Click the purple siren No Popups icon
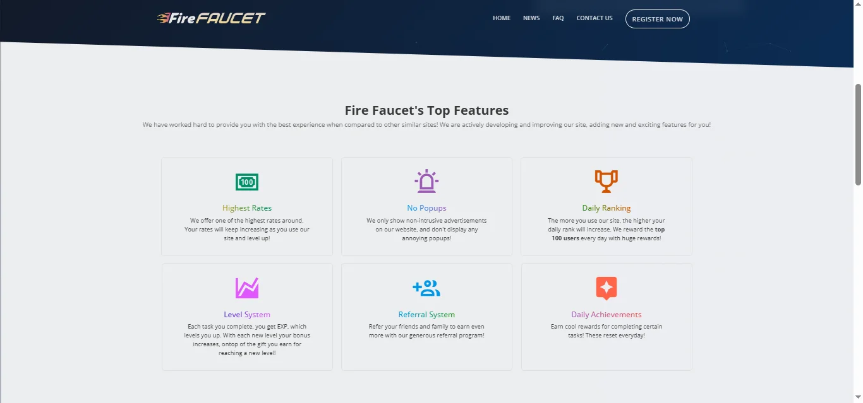Screen dimensions: 863x403 426,182
